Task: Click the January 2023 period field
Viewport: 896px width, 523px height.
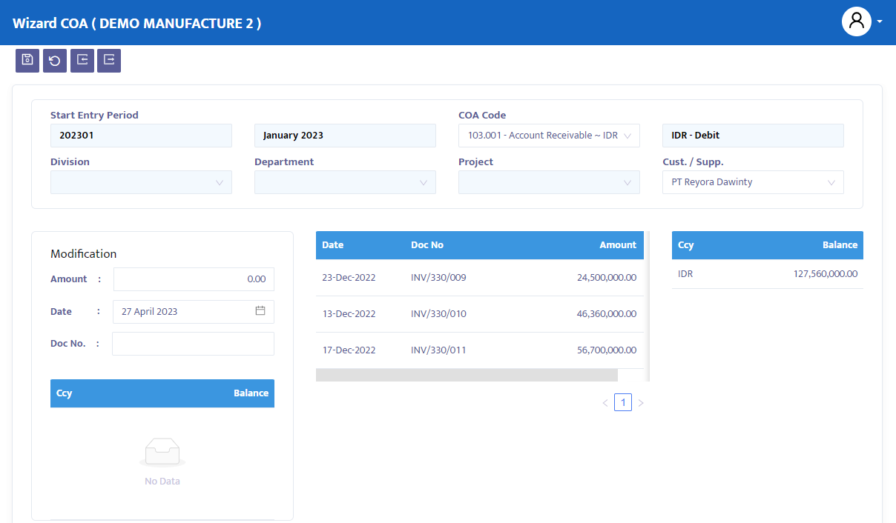Action: 345,136
